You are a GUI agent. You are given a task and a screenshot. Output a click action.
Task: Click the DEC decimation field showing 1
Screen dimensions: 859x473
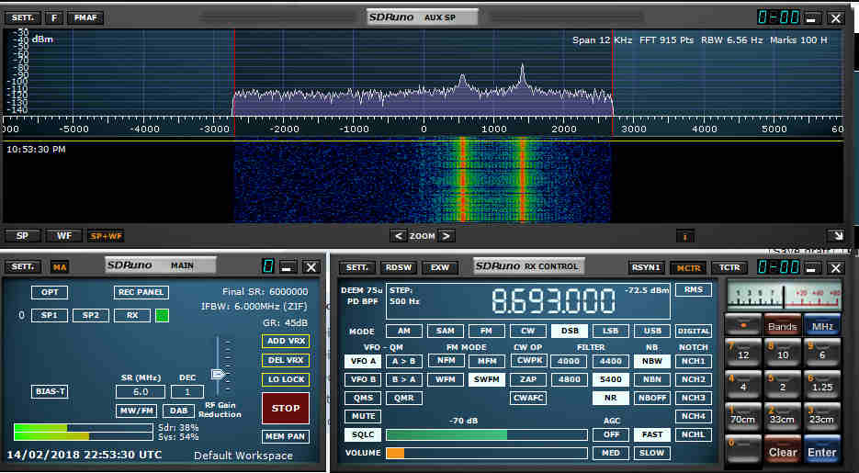click(187, 391)
